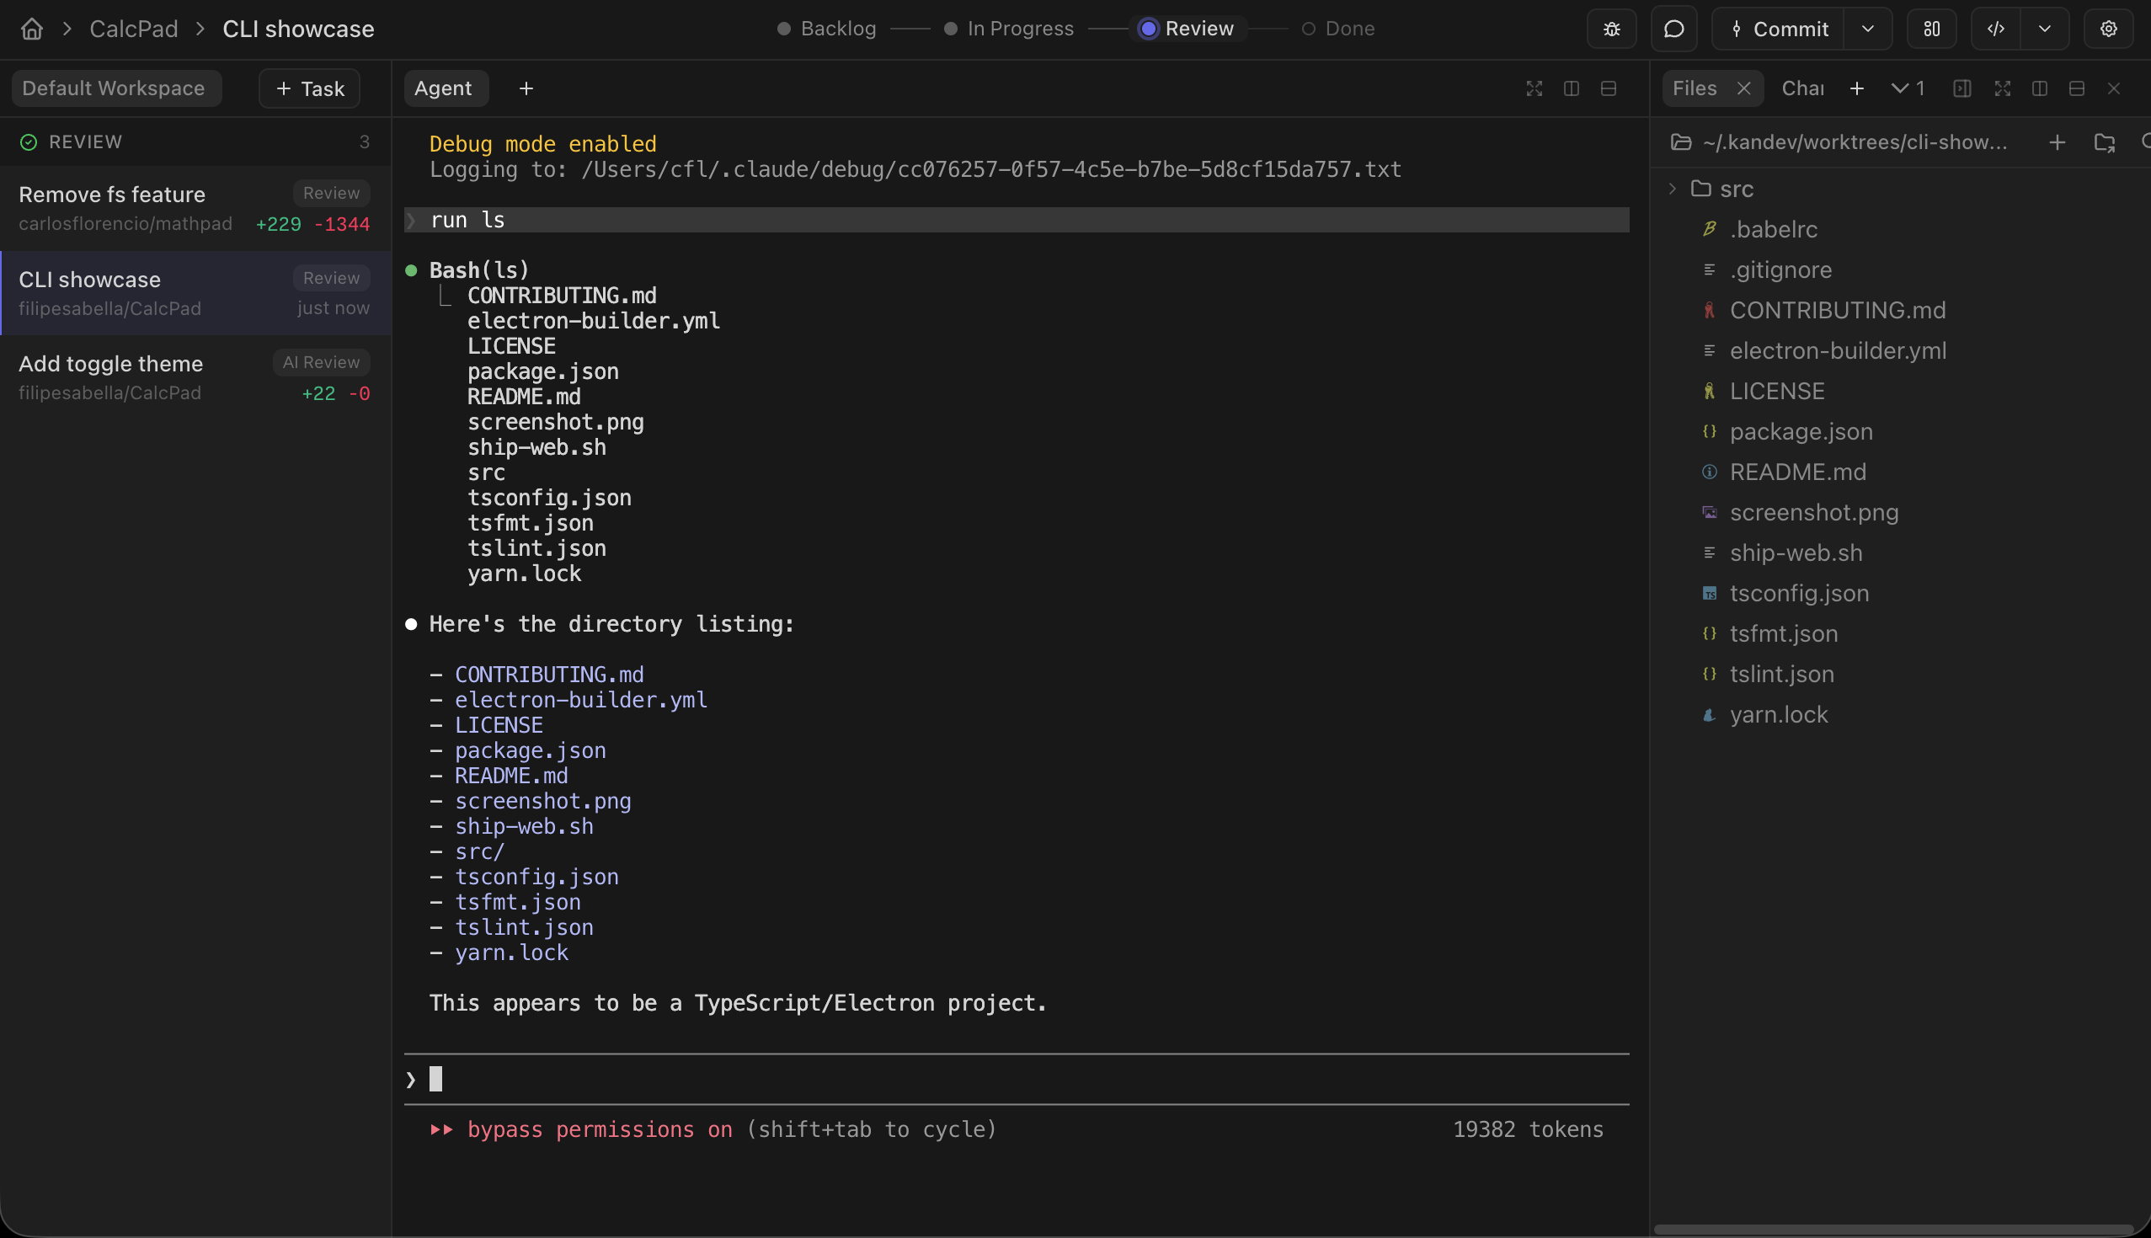This screenshot has height=1238, width=2151.
Task: Select the CLI showcase task card
Action: pyautogui.click(x=195, y=293)
